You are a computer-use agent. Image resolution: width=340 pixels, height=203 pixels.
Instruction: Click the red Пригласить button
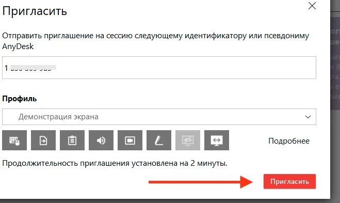(289, 181)
